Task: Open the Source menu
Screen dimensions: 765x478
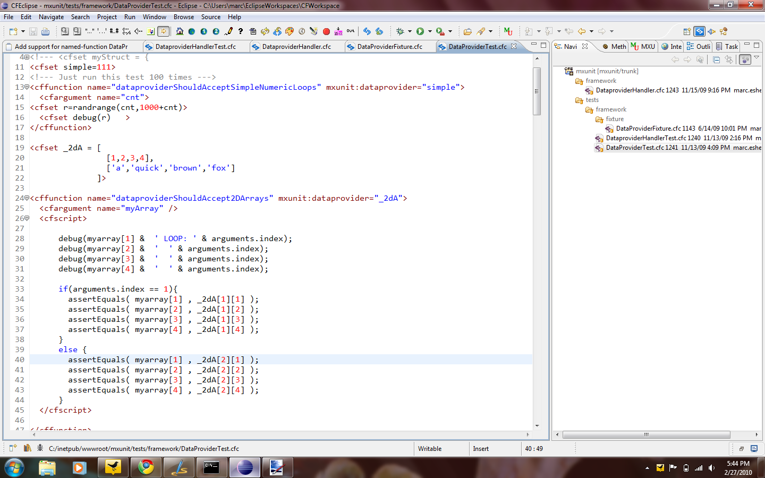Action: (x=211, y=17)
